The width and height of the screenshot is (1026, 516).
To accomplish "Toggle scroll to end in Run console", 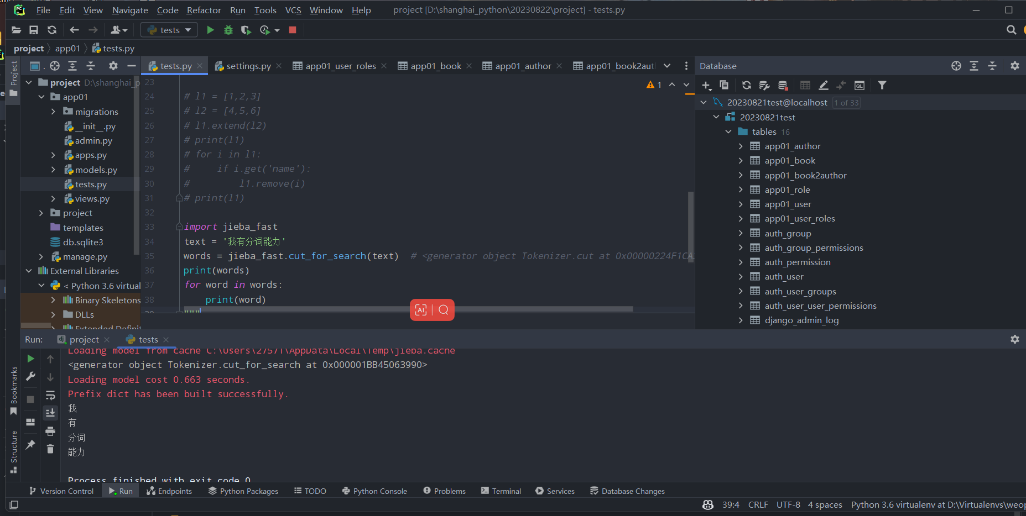I will tap(50, 413).
